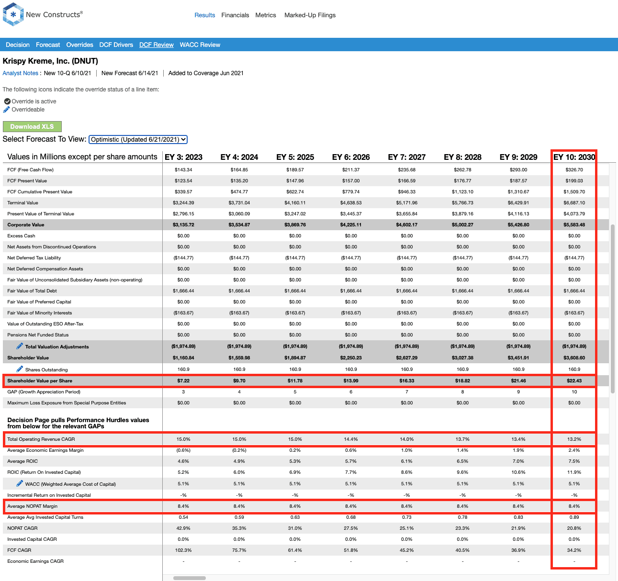
Task: Select the Net Deferred Tax Liability label
Action: click(x=34, y=258)
